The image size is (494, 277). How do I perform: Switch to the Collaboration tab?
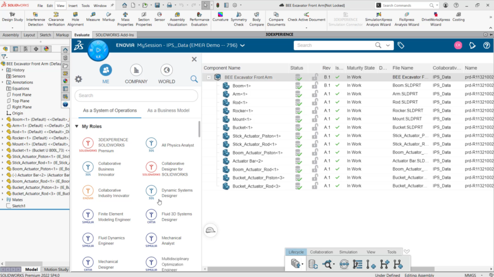point(321,252)
